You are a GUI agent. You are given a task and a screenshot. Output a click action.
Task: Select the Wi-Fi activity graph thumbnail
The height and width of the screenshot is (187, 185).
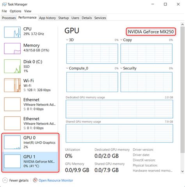(x=12, y=85)
